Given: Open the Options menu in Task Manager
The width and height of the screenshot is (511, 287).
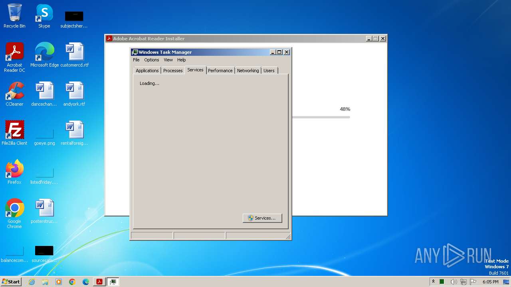Looking at the screenshot, I should coord(152,60).
